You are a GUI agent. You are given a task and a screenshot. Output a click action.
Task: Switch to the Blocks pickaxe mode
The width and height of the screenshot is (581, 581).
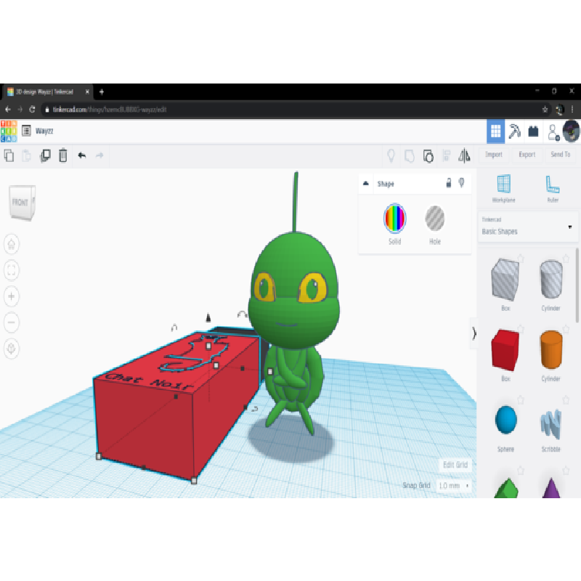pyautogui.click(x=514, y=131)
